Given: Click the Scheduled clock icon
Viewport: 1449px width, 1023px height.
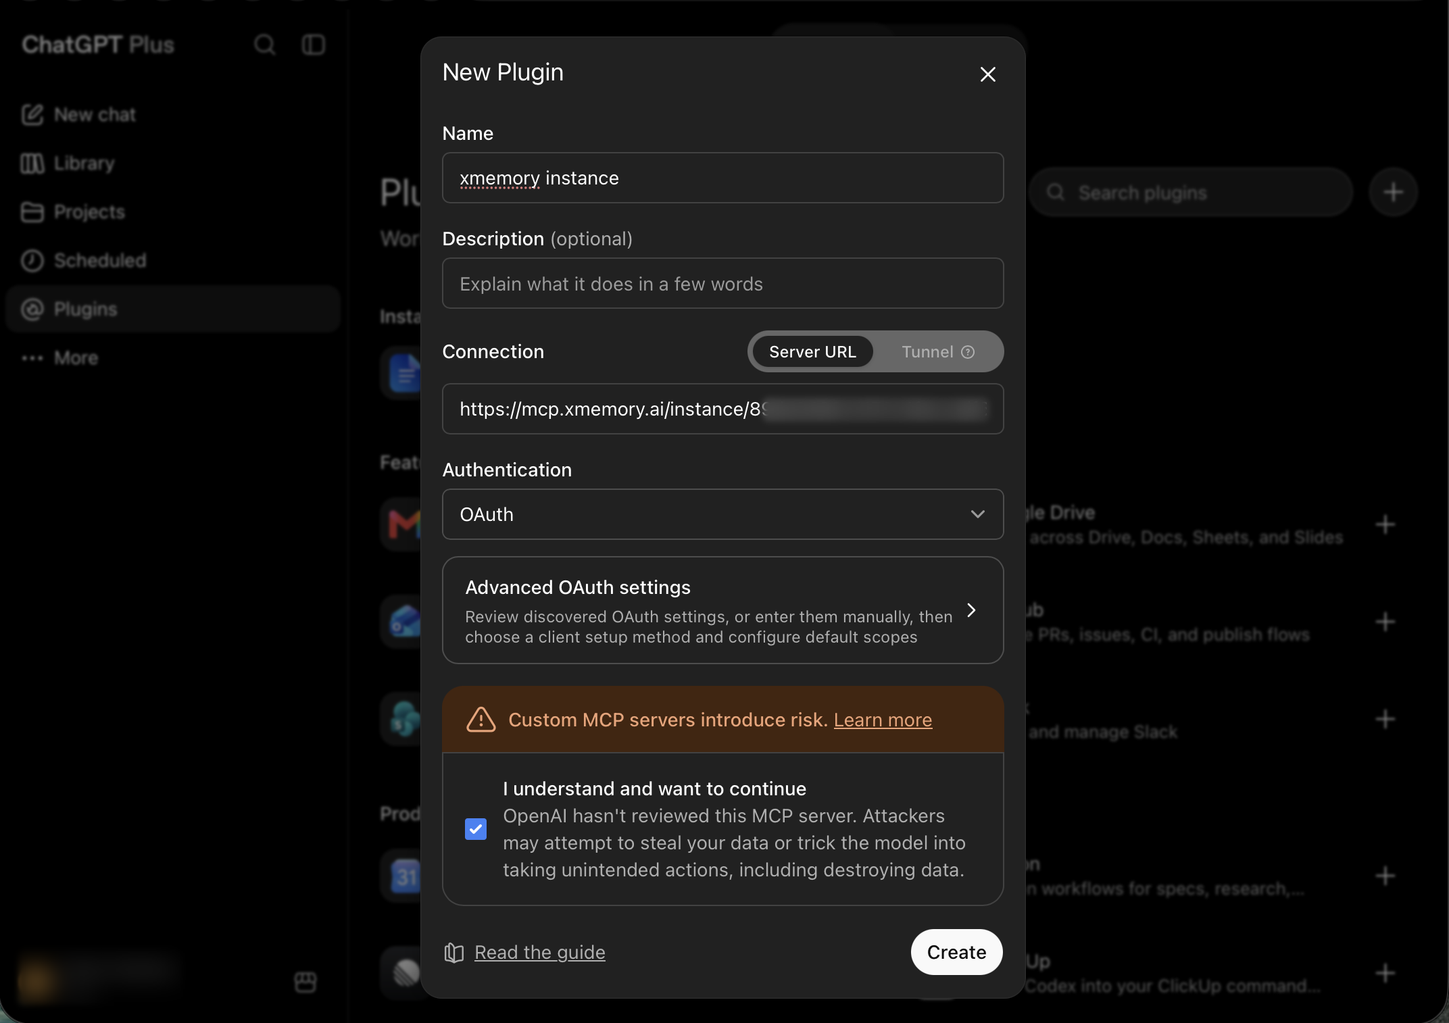Looking at the screenshot, I should click(32, 261).
